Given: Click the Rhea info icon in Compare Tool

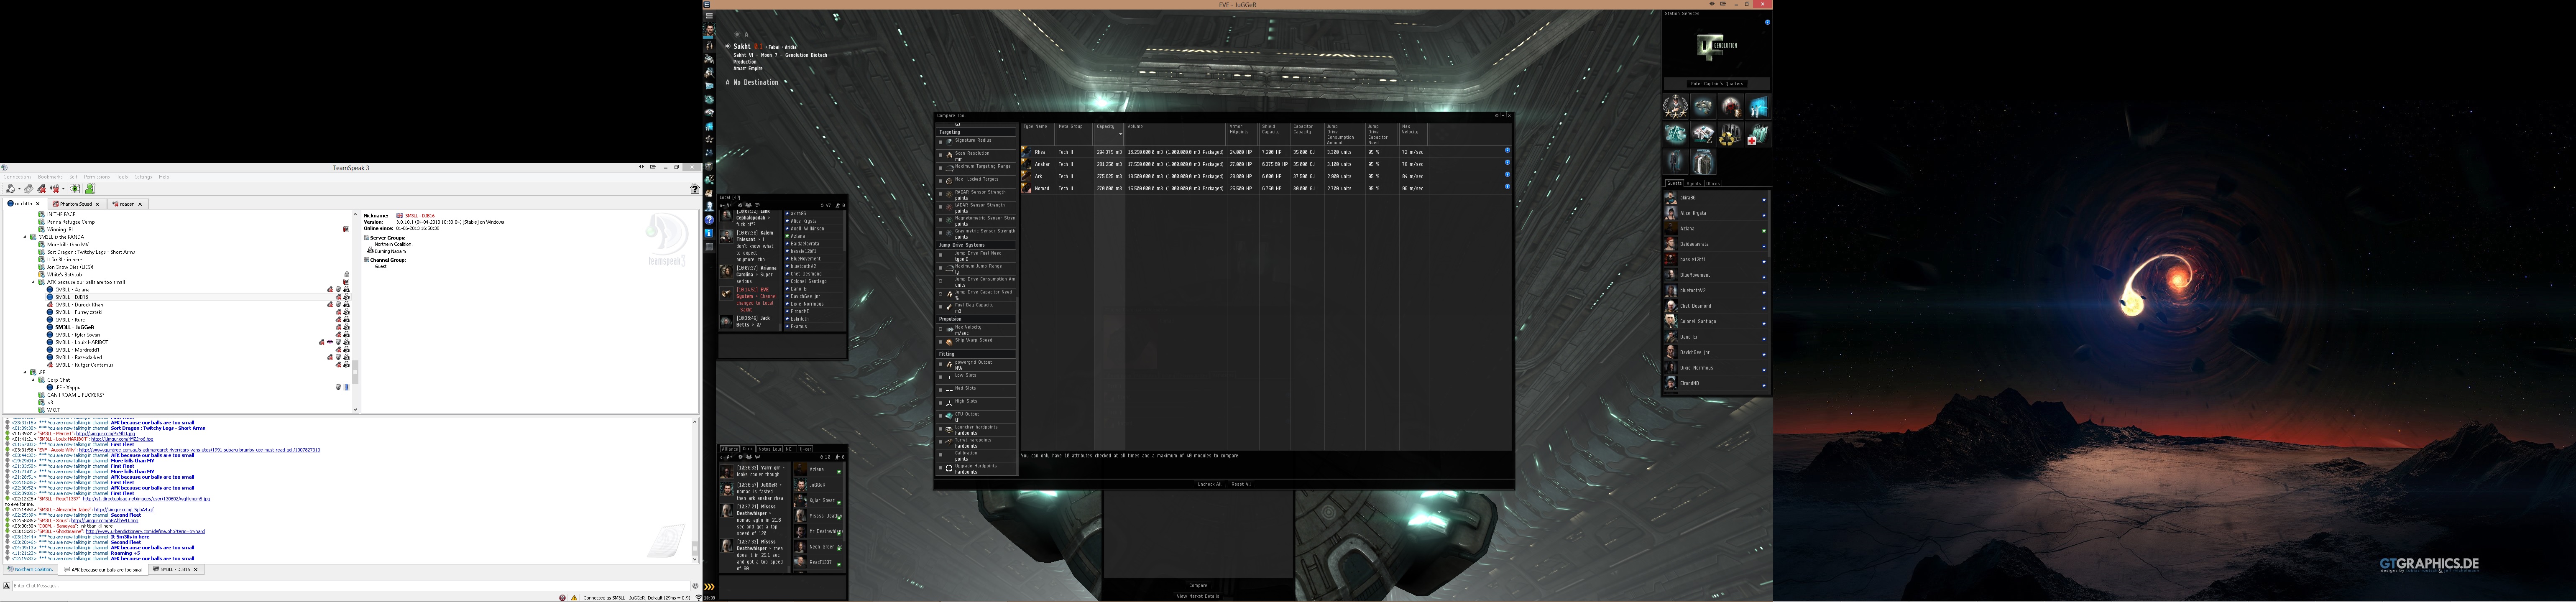Looking at the screenshot, I should point(1507,151).
